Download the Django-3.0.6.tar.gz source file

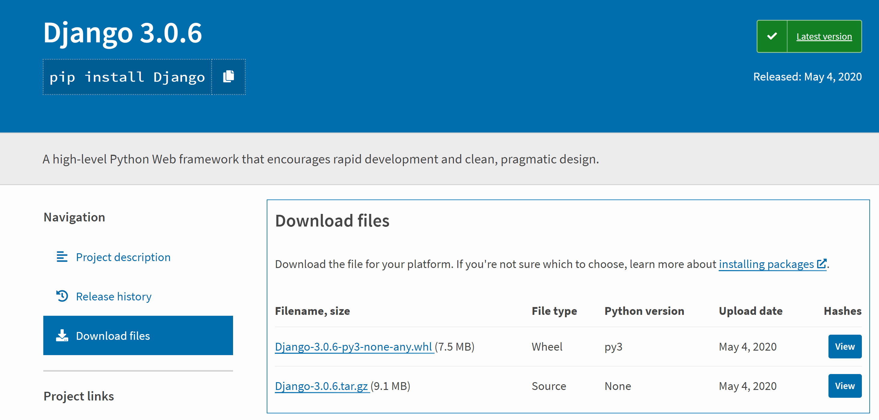pyautogui.click(x=321, y=386)
